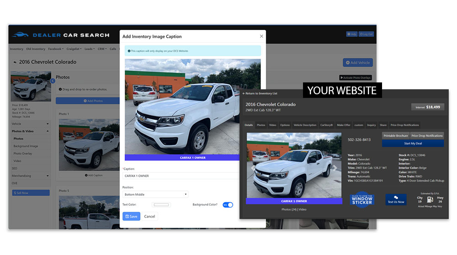Click Return to Inventory List link
The image size is (457, 255).
[x=260, y=93]
